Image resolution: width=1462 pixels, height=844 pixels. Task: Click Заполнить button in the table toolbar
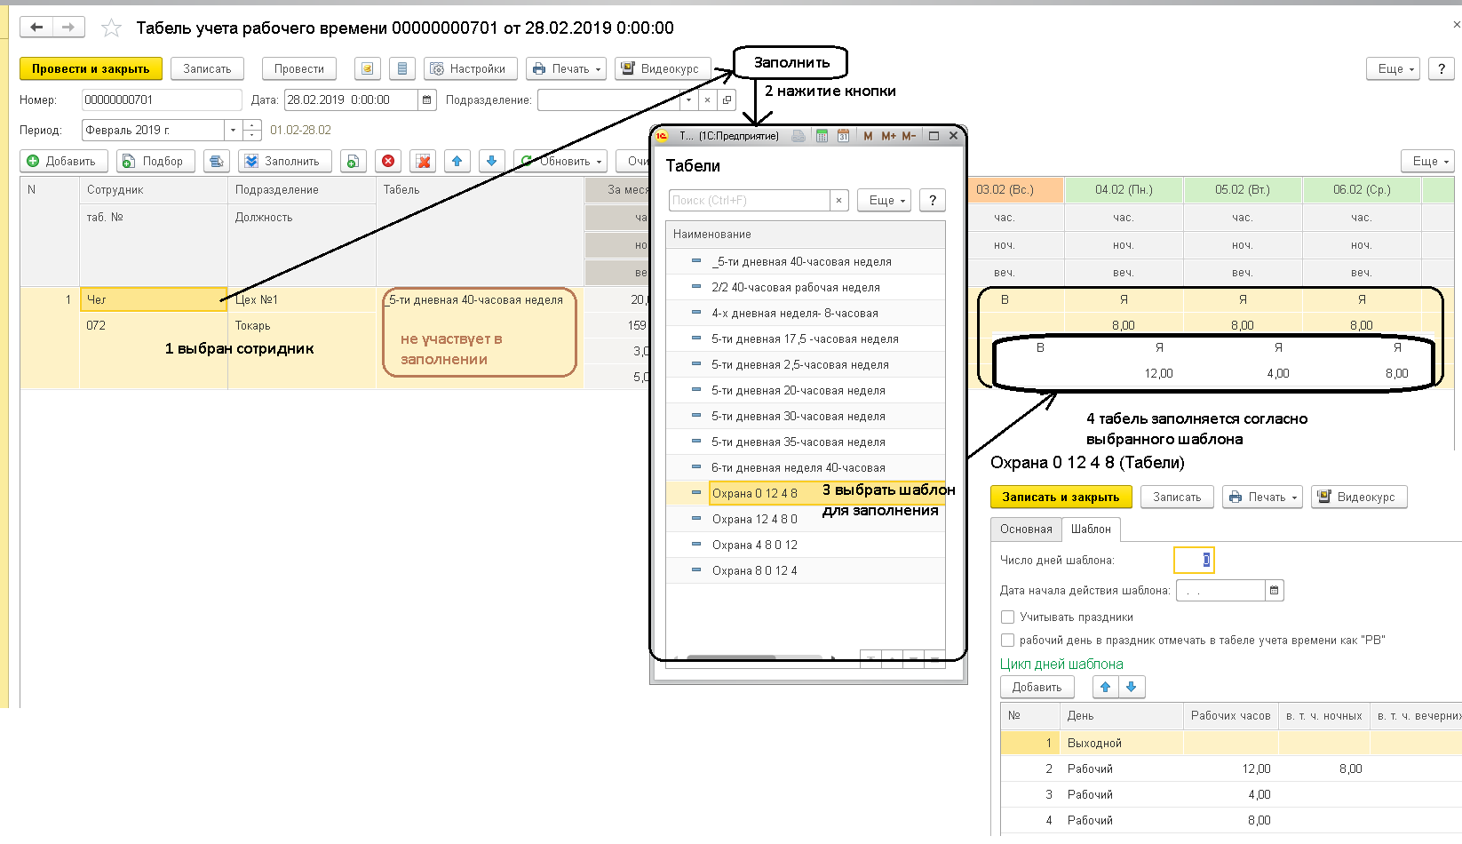point(284,161)
